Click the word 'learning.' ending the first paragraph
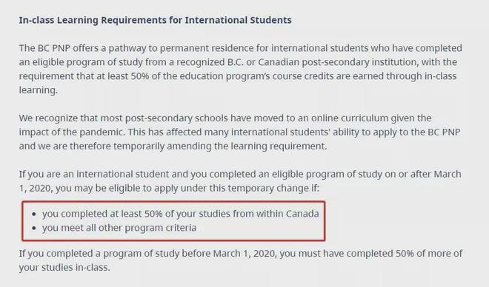Screen dimensions: 489x287 click(39, 90)
